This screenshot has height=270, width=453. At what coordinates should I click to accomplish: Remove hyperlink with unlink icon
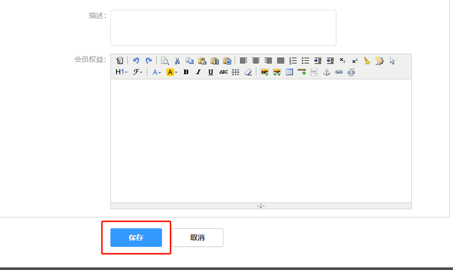pos(351,72)
